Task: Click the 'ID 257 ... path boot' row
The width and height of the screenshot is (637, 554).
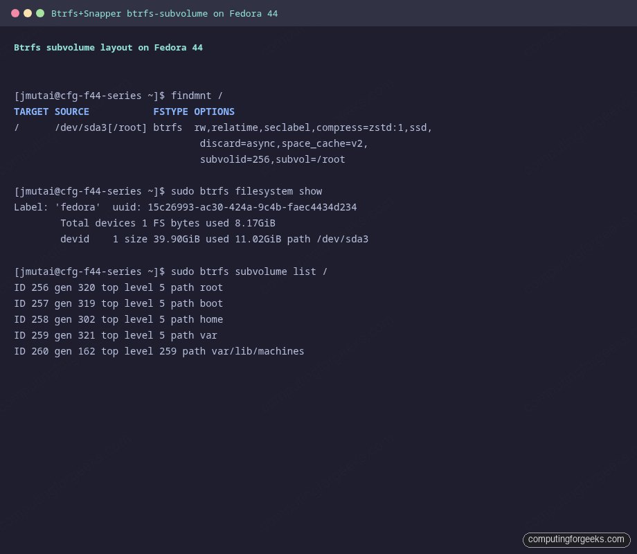Action: [x=118, y=303]
